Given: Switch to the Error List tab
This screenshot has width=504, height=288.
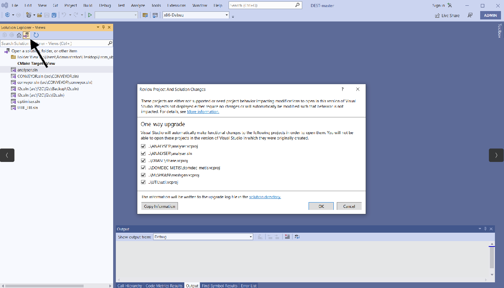Looking at the screenshot, I should [248, 286].
